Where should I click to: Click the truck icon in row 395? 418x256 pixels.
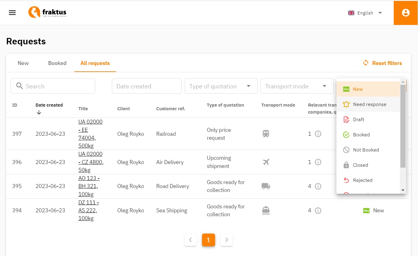tap(266, 186)
